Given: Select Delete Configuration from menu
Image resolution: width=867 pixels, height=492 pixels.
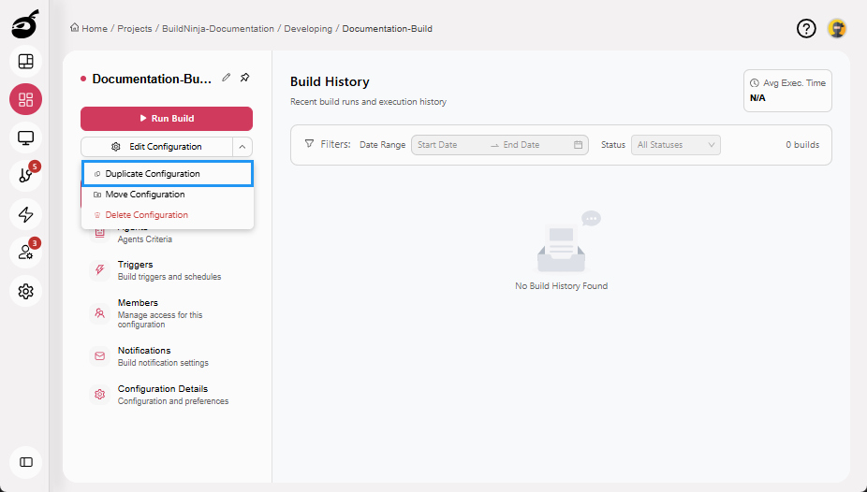Looking at the screenshot, I should [168, 215].
